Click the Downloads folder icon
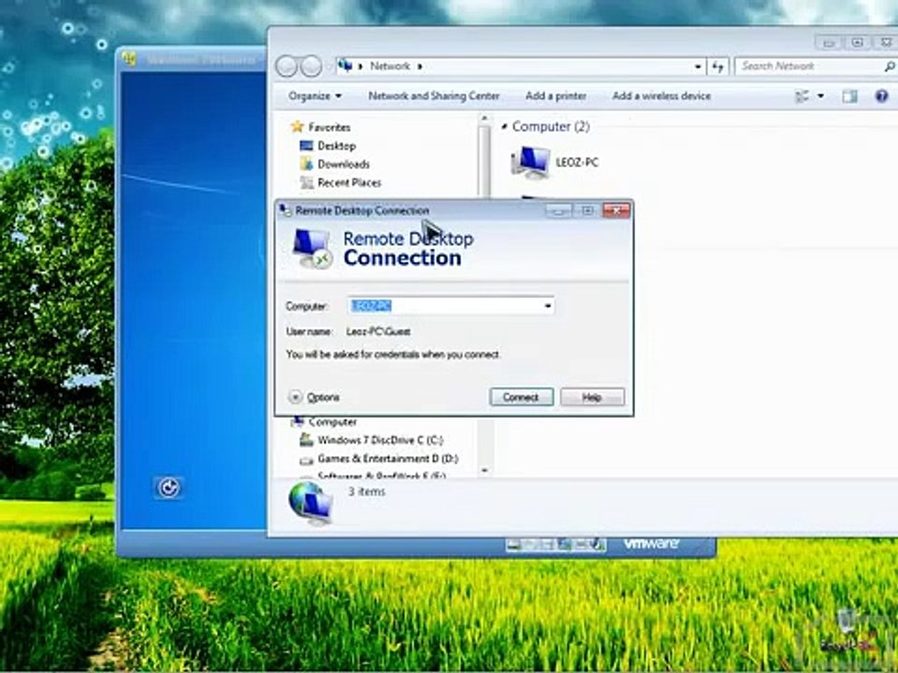Image resolution: width=898 pixels, height=673 pixels. click(x=307, y=165)
